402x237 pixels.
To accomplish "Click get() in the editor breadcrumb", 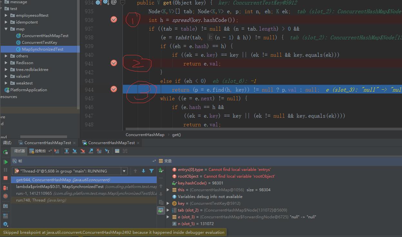I will [176, 135].
